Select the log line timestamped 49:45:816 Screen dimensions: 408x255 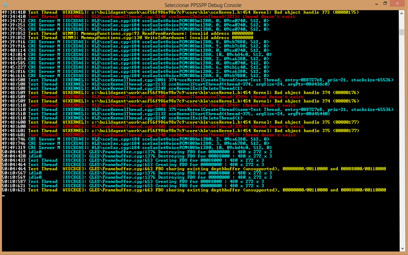coord(135,72)
